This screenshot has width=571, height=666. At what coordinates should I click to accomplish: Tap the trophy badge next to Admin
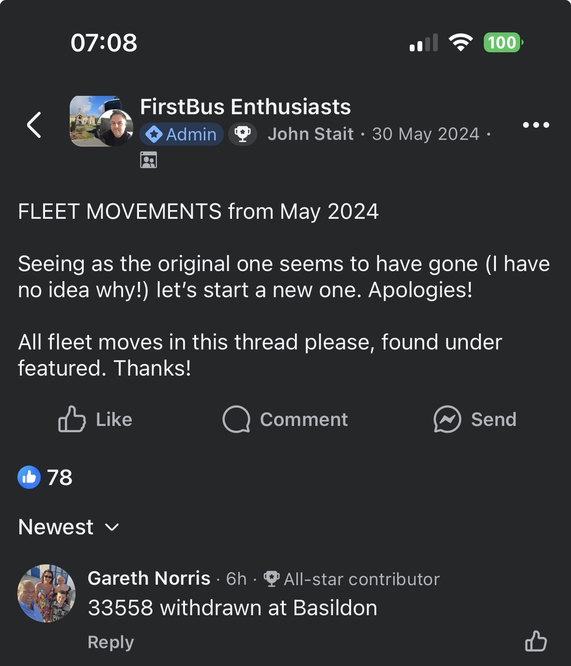point(243,134)
